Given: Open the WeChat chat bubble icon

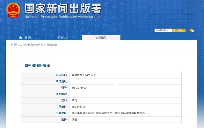Looking at the screenshot, I should click(x=192, y=30).
